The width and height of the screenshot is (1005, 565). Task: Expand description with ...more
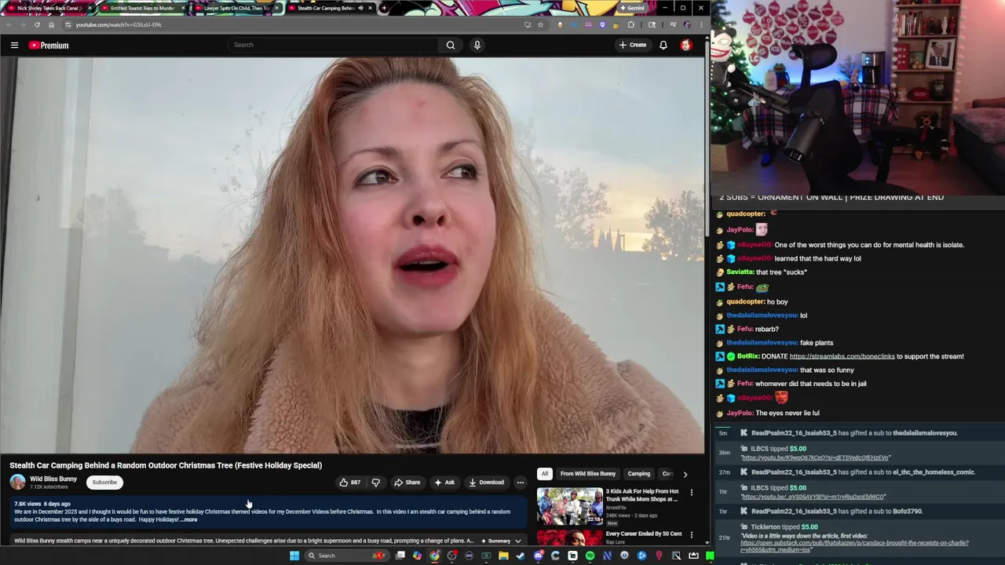tap(189, 519)
